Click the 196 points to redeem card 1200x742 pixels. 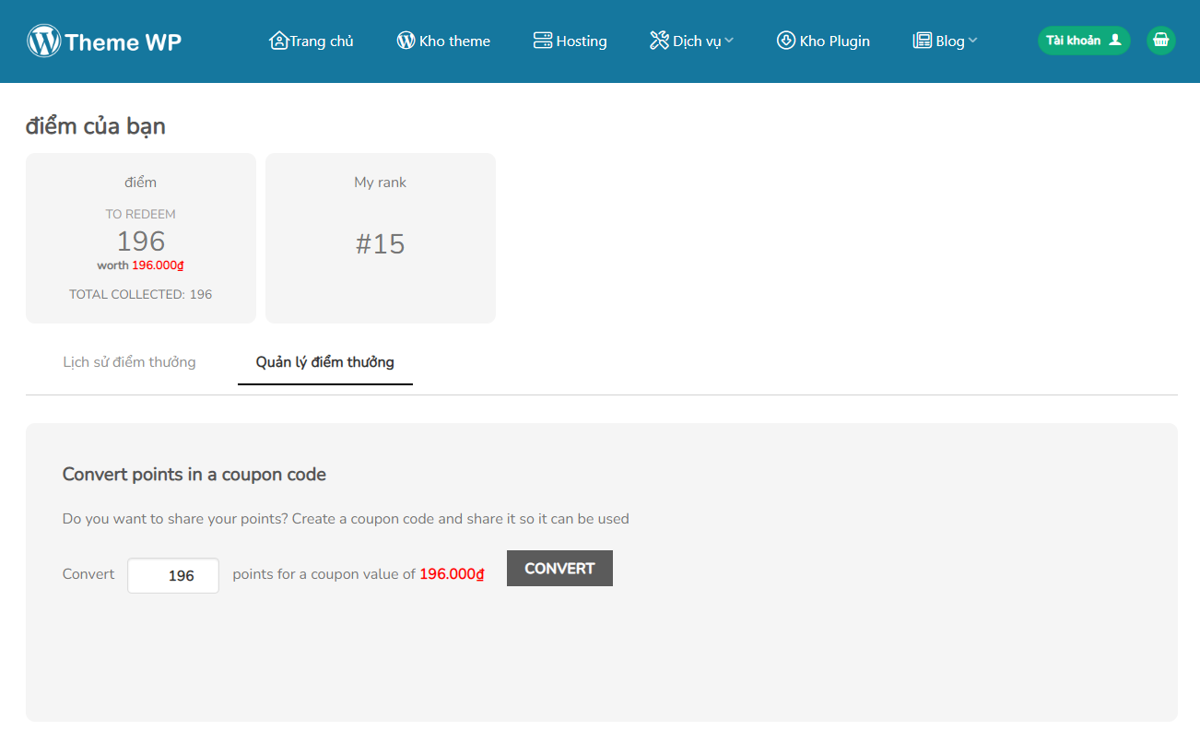pyautogui.click(x=140, y=238)
